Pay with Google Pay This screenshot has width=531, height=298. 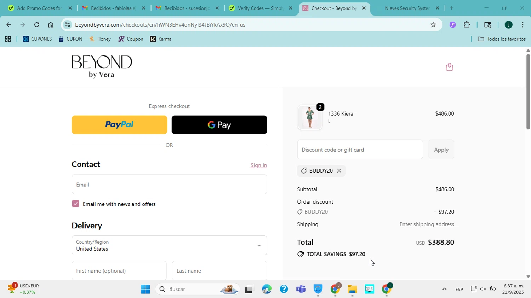coord(219,125)
